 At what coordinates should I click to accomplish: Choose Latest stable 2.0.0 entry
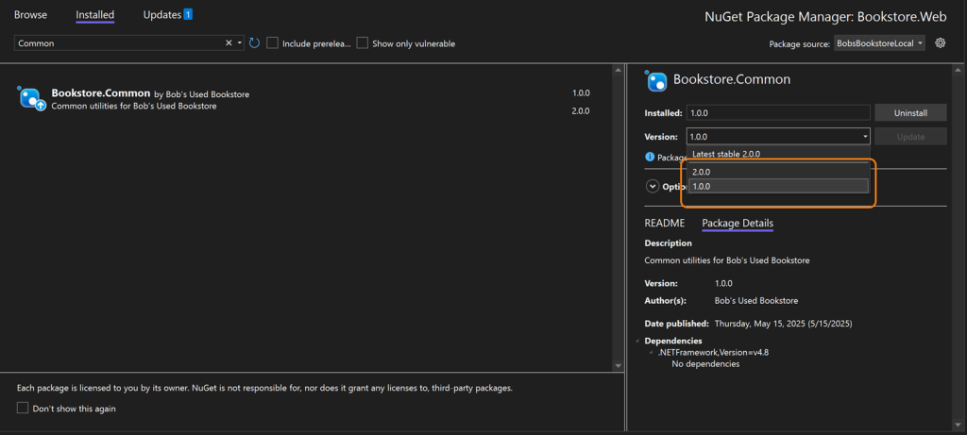(778, 154)
